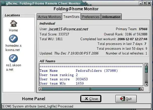
Task: Click the user 'jscott15@comcast.net' text
Action: tap(68, 29)
